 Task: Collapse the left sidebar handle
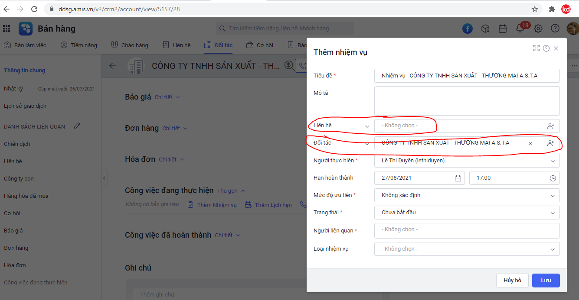104,178
